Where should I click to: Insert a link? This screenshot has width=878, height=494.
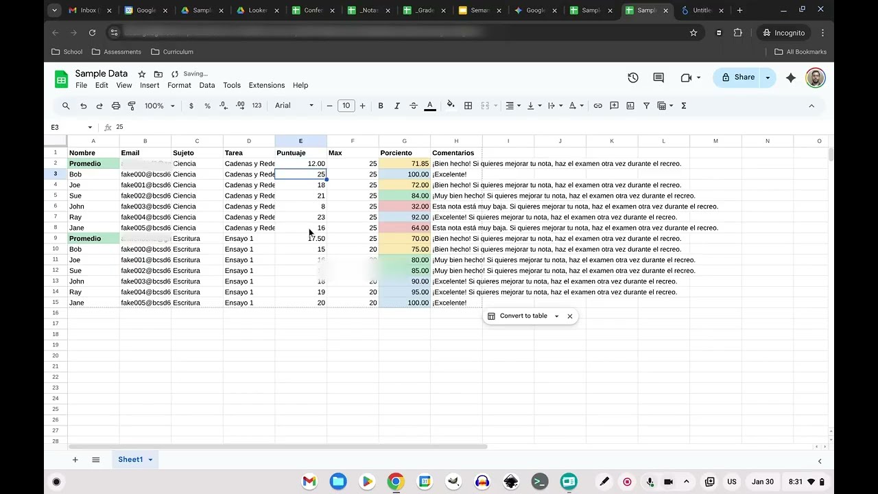(x=598, y=106)
